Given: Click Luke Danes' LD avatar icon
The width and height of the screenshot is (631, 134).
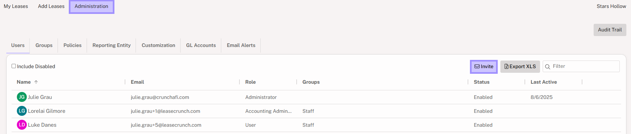Looking at the screenshot, I should (x=22, y=125).
